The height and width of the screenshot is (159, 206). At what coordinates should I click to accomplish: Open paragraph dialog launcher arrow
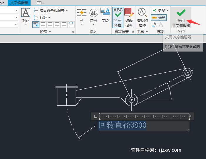(x=73, y=32)
